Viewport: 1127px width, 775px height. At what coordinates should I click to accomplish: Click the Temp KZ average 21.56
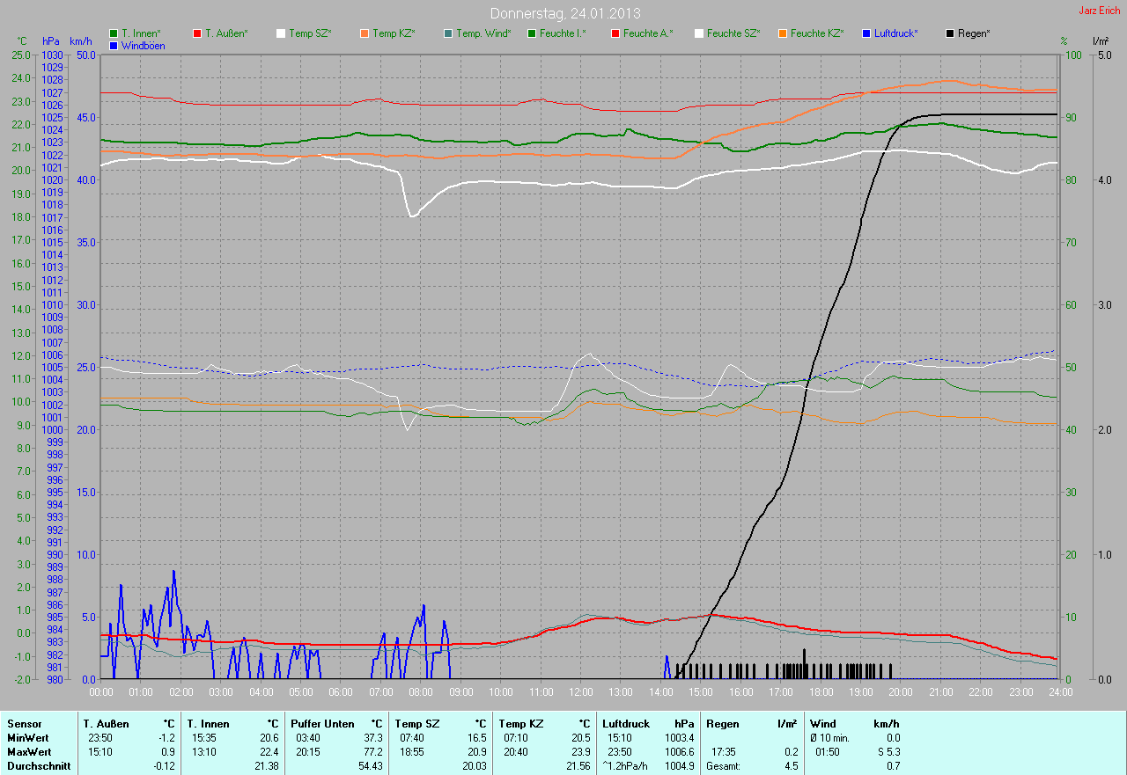click(578, 766)
